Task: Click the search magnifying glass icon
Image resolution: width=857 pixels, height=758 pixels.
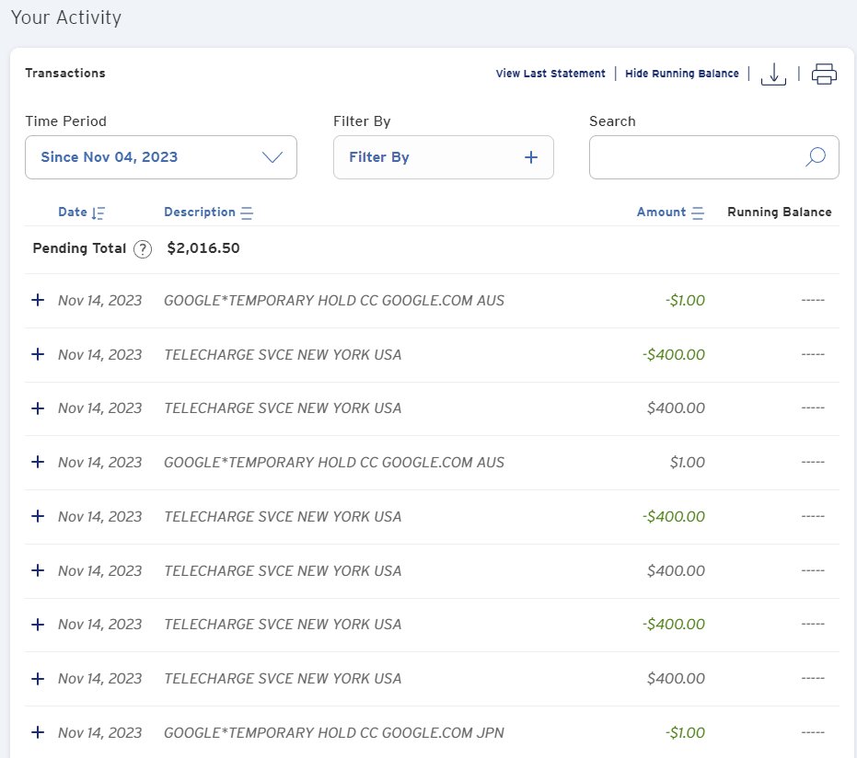Action: [x=815, y=157]
